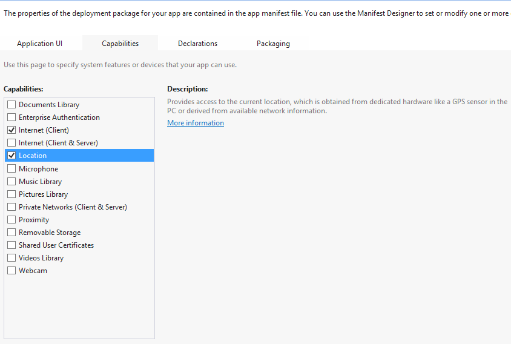
Task: Check the Music Library checkbox
Action: coord(12,181)
